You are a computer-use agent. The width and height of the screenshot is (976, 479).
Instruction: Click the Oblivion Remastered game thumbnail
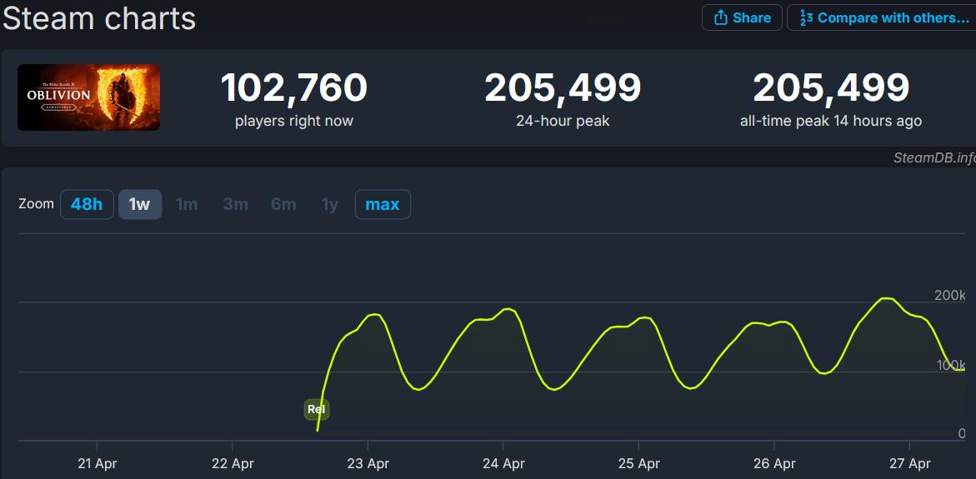point(89,97)
